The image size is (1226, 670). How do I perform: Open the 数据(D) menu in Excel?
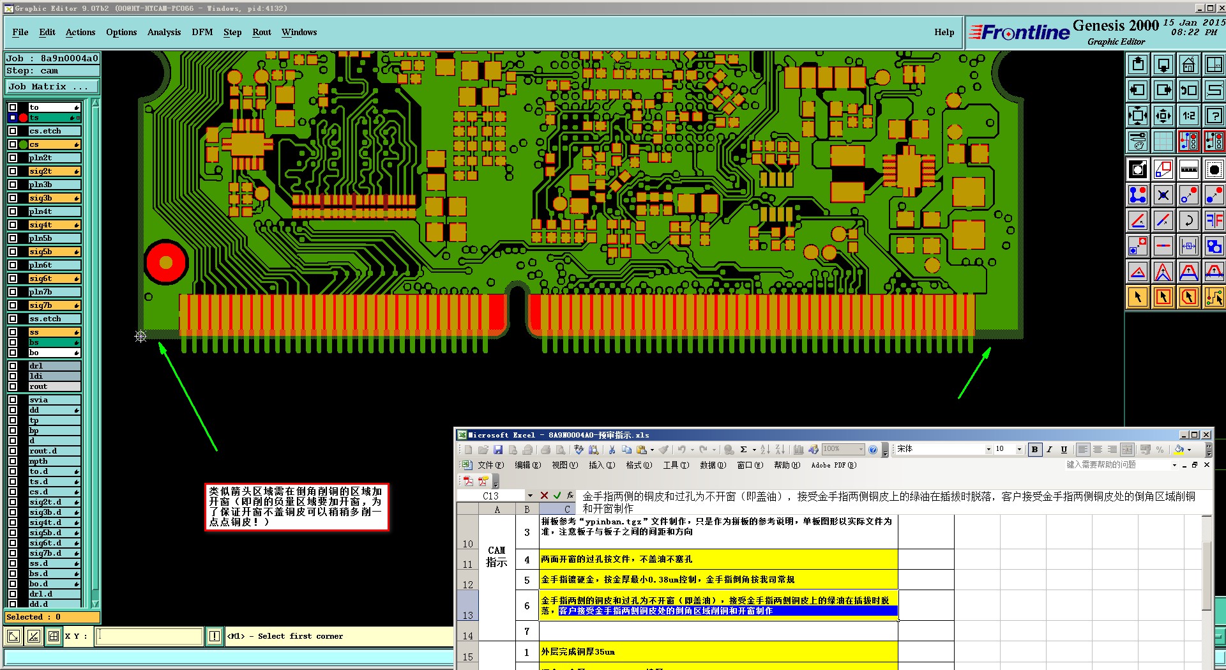713,465
